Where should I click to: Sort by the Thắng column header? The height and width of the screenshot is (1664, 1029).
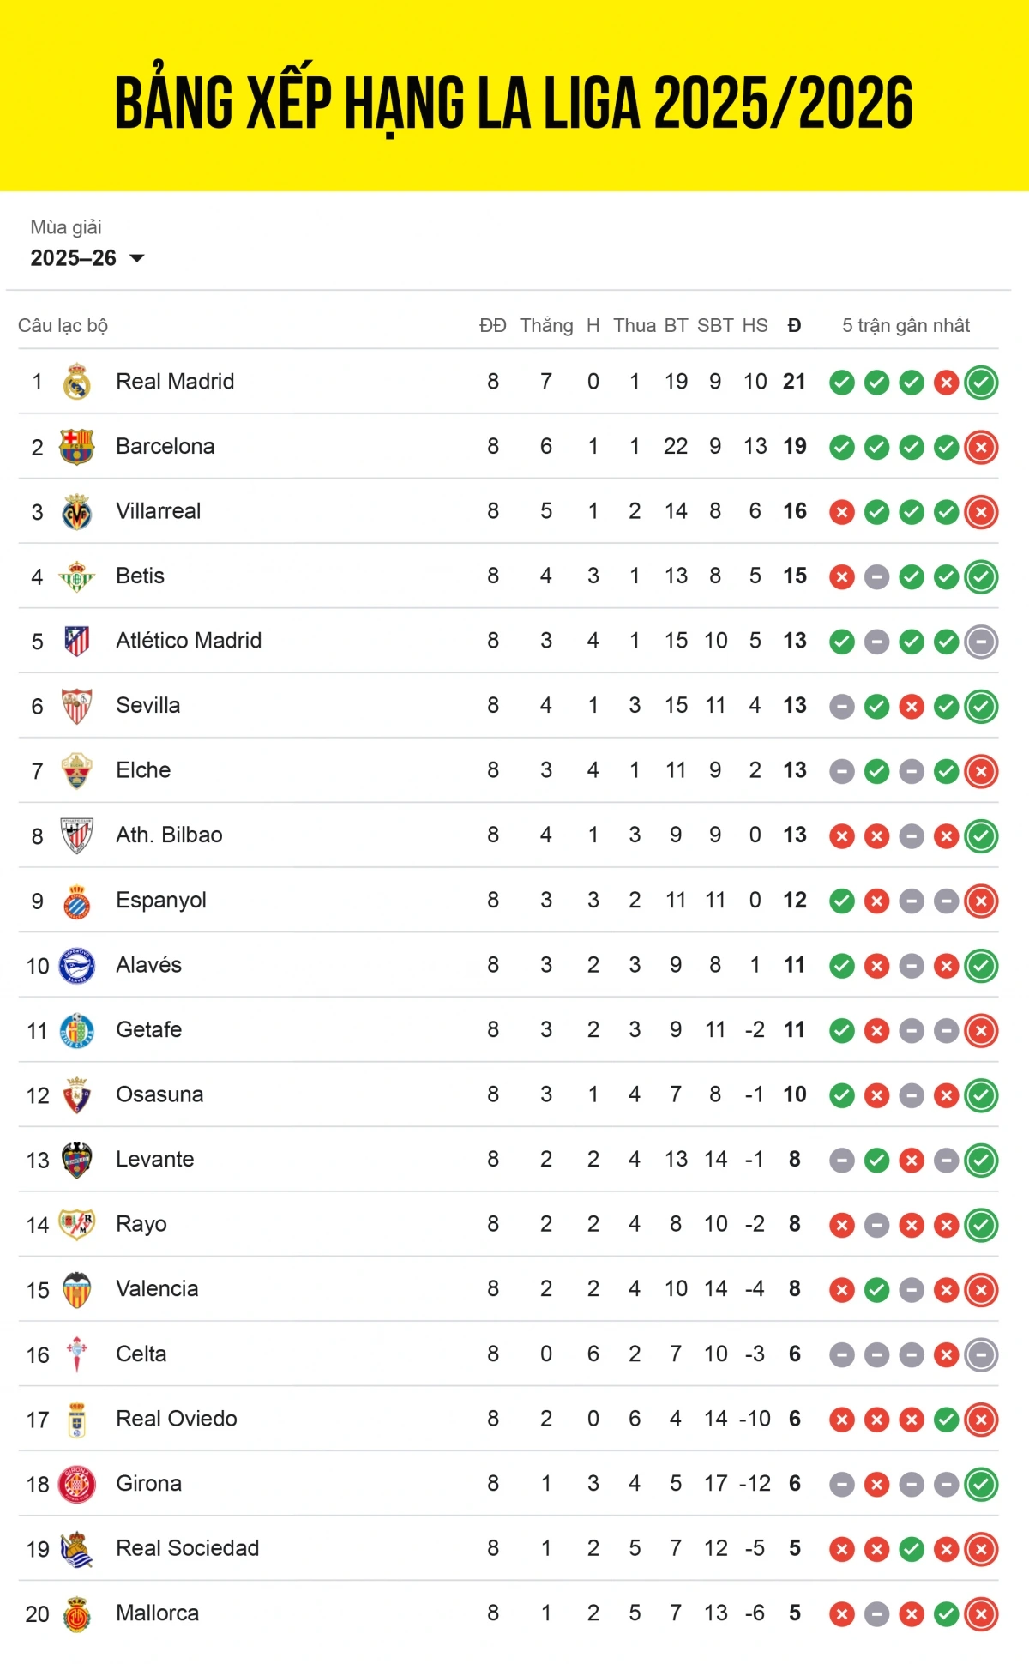(x=546, y=326)
